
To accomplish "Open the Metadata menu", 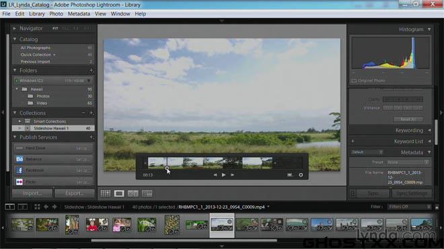I will pyautogui.click(x=79, y=13).
